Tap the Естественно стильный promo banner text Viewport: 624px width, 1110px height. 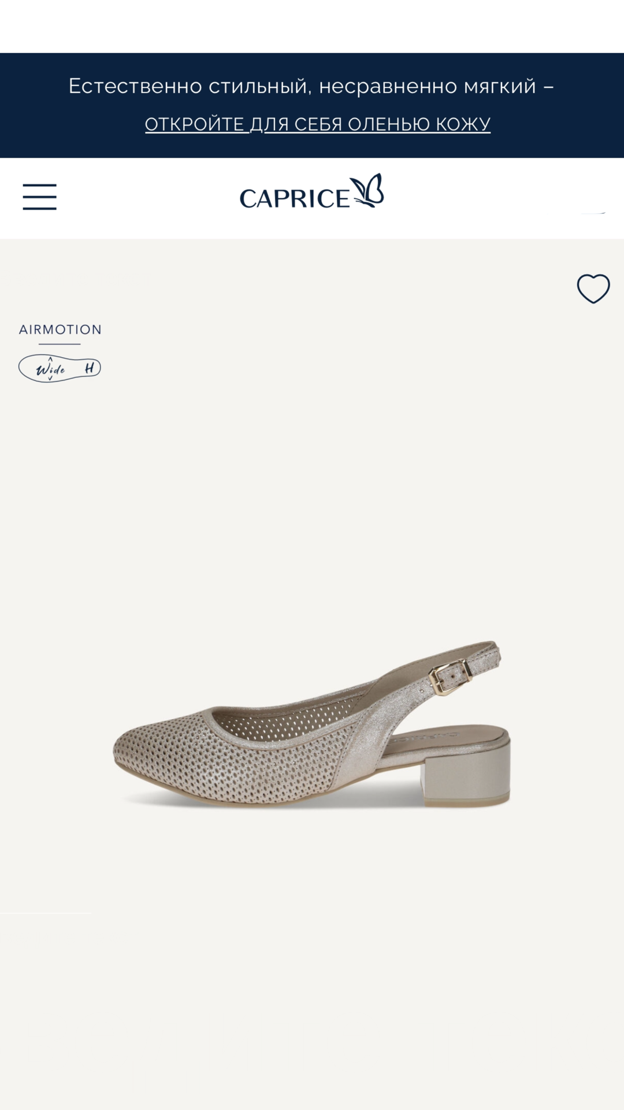click(x=311, y=86)
